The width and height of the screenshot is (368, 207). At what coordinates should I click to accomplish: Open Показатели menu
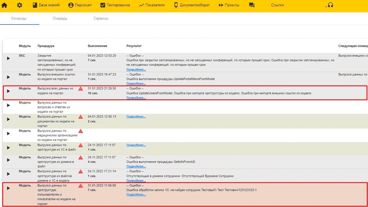[152, 5]
